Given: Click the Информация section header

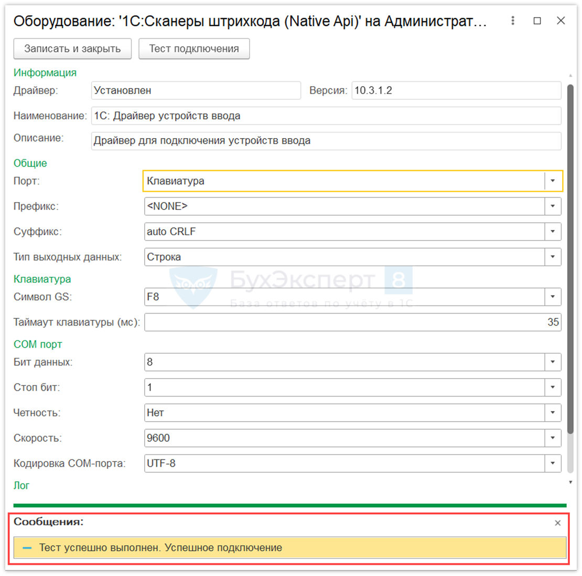Looking at the screenshot, I should coord(45,72).
